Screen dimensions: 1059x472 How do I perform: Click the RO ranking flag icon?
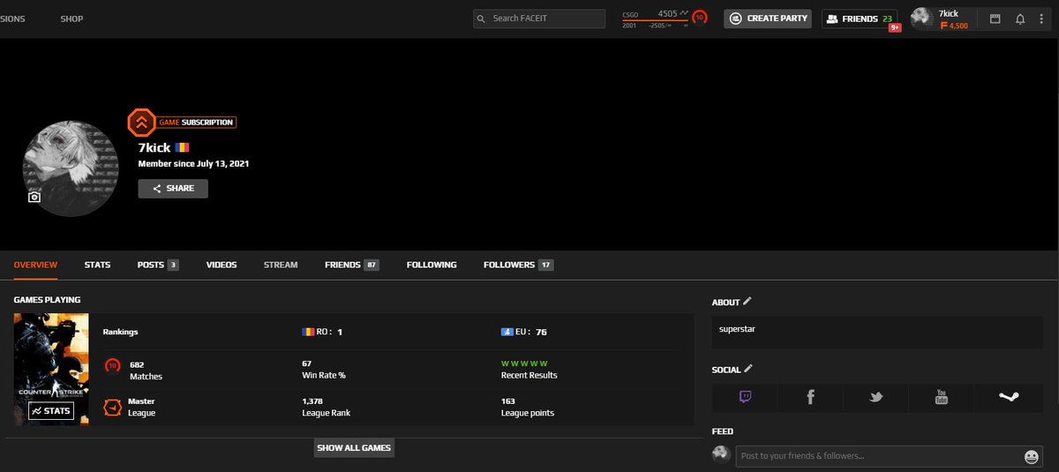click(x=308, y=332)
